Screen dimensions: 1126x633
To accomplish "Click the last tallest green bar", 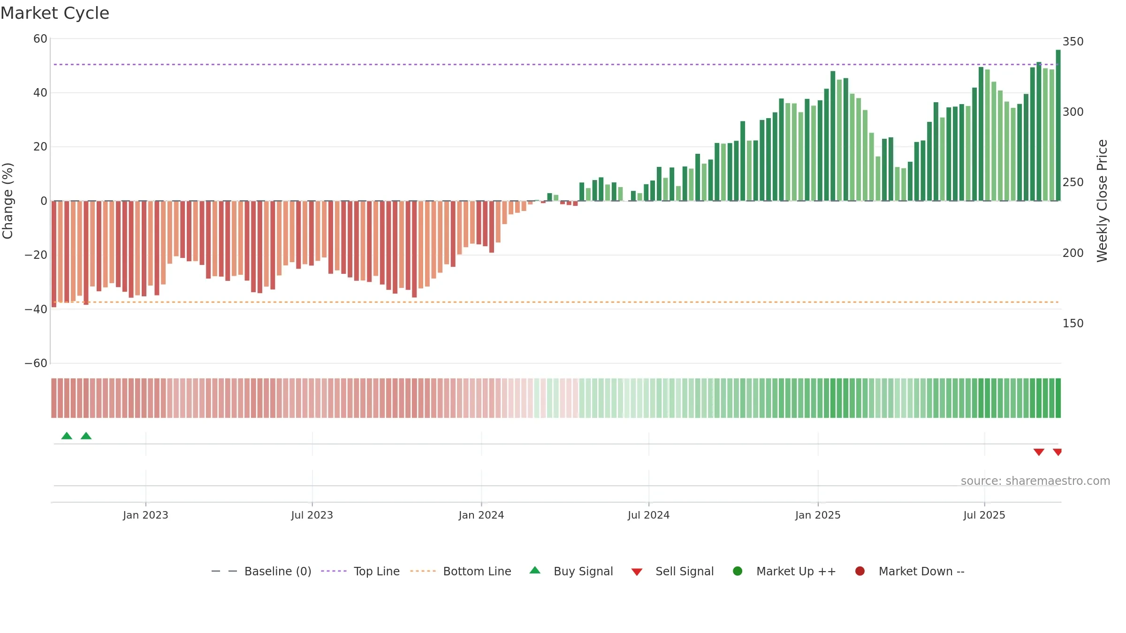I will (x=1058, y=125).
